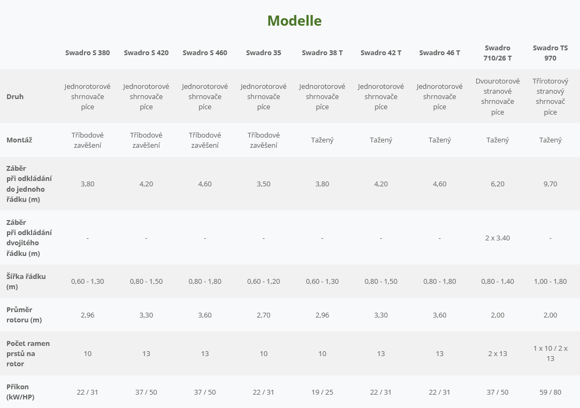Image resolution: width=580 pixels, height=408 pixels.
Task: Select the Swadro 46 T column header
Action: coord(439,52)
